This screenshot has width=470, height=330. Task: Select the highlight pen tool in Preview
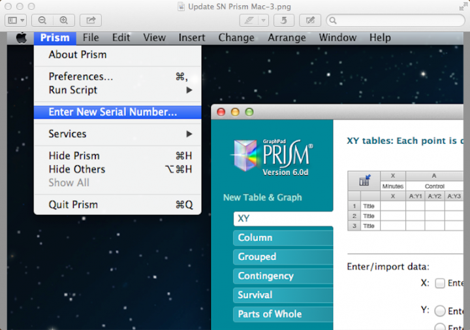pyautogui.click(x=249, y=20)
